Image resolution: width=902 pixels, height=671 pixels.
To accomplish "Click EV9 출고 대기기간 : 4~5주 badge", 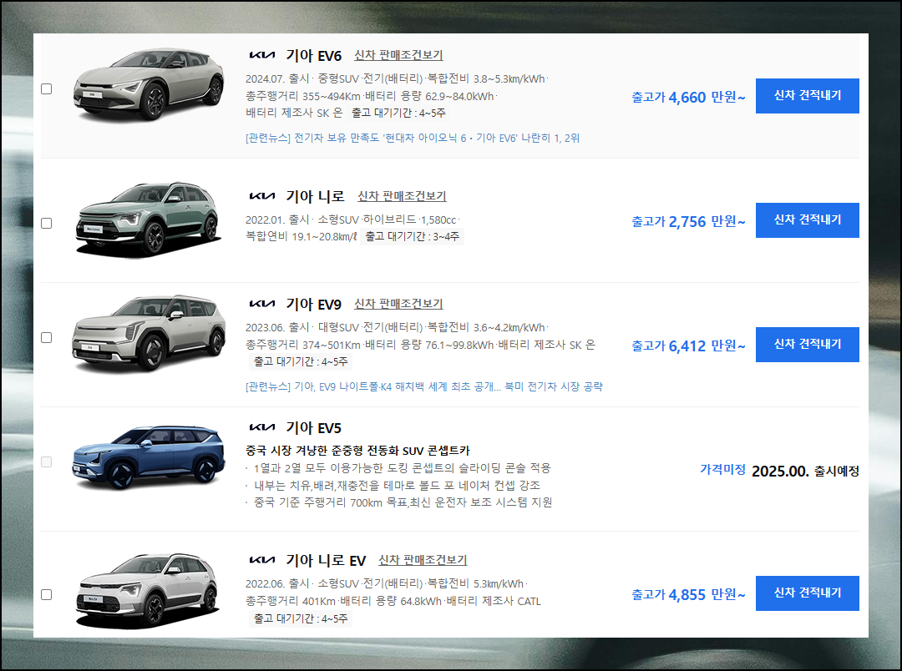I will pos(301,361).
